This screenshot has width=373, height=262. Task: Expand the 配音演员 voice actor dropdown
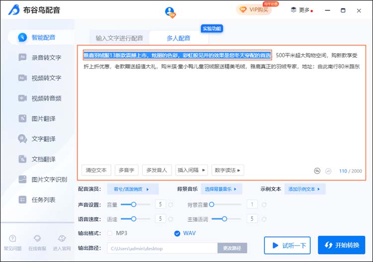pos(132,189)
